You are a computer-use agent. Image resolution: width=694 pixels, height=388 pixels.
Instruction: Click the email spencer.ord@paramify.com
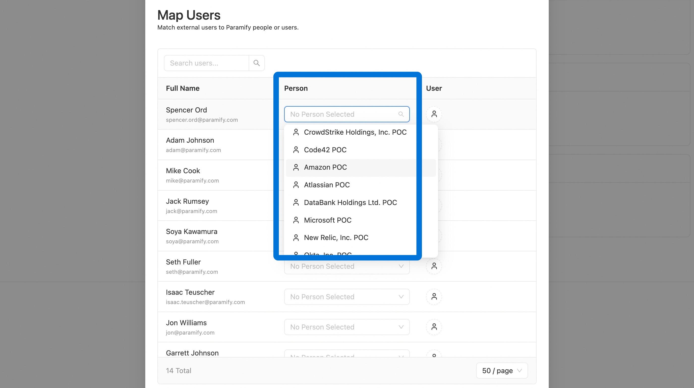tap(202, 120)
